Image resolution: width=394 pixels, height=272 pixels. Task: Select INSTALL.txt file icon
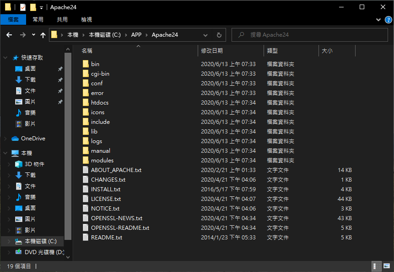coord(86,189)
